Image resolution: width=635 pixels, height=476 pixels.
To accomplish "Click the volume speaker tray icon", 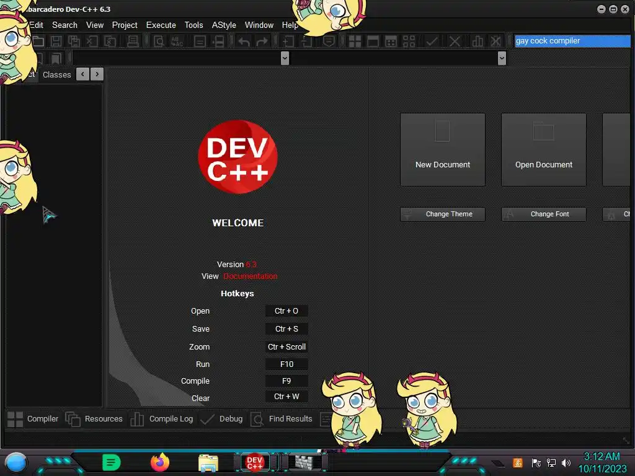I will pyautogui.click(x=566, y=462).
